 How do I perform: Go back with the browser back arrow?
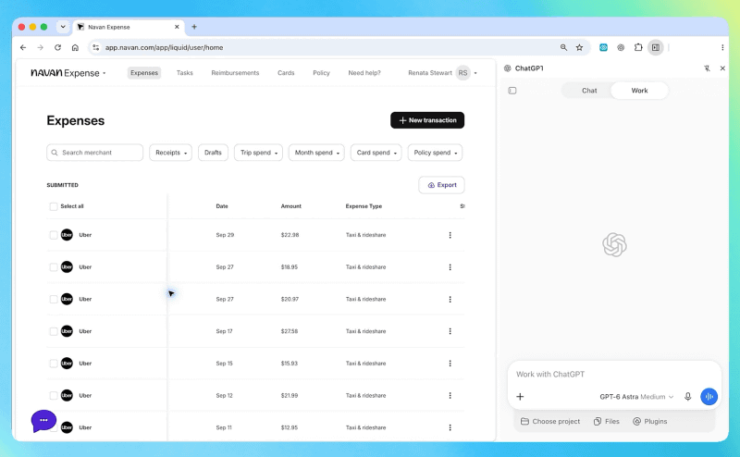(22, 48)
